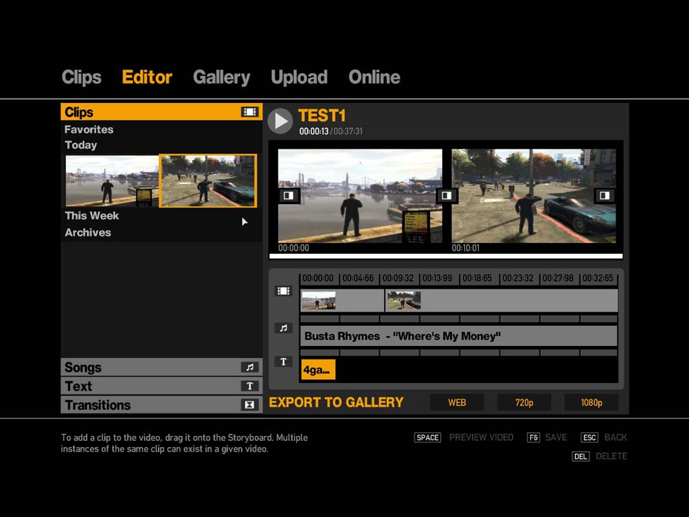Open the Upload tab
The width and height of the screenshot is (689, 517).
[x=299, y=77]
